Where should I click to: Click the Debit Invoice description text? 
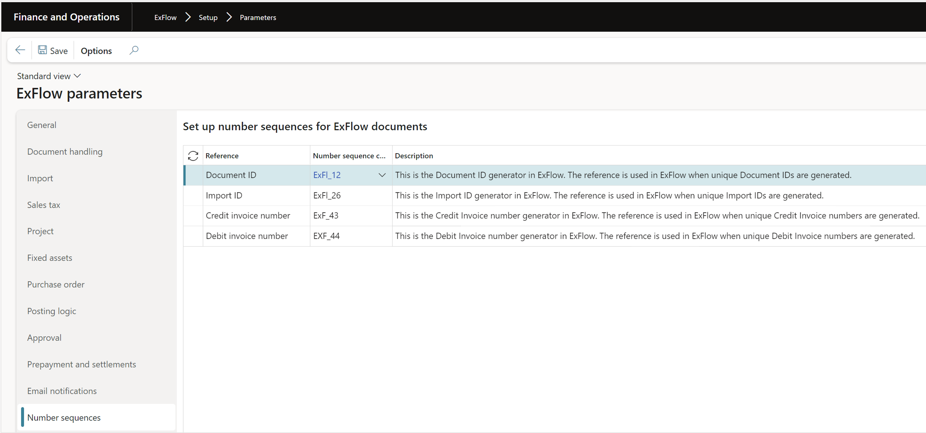655,236
